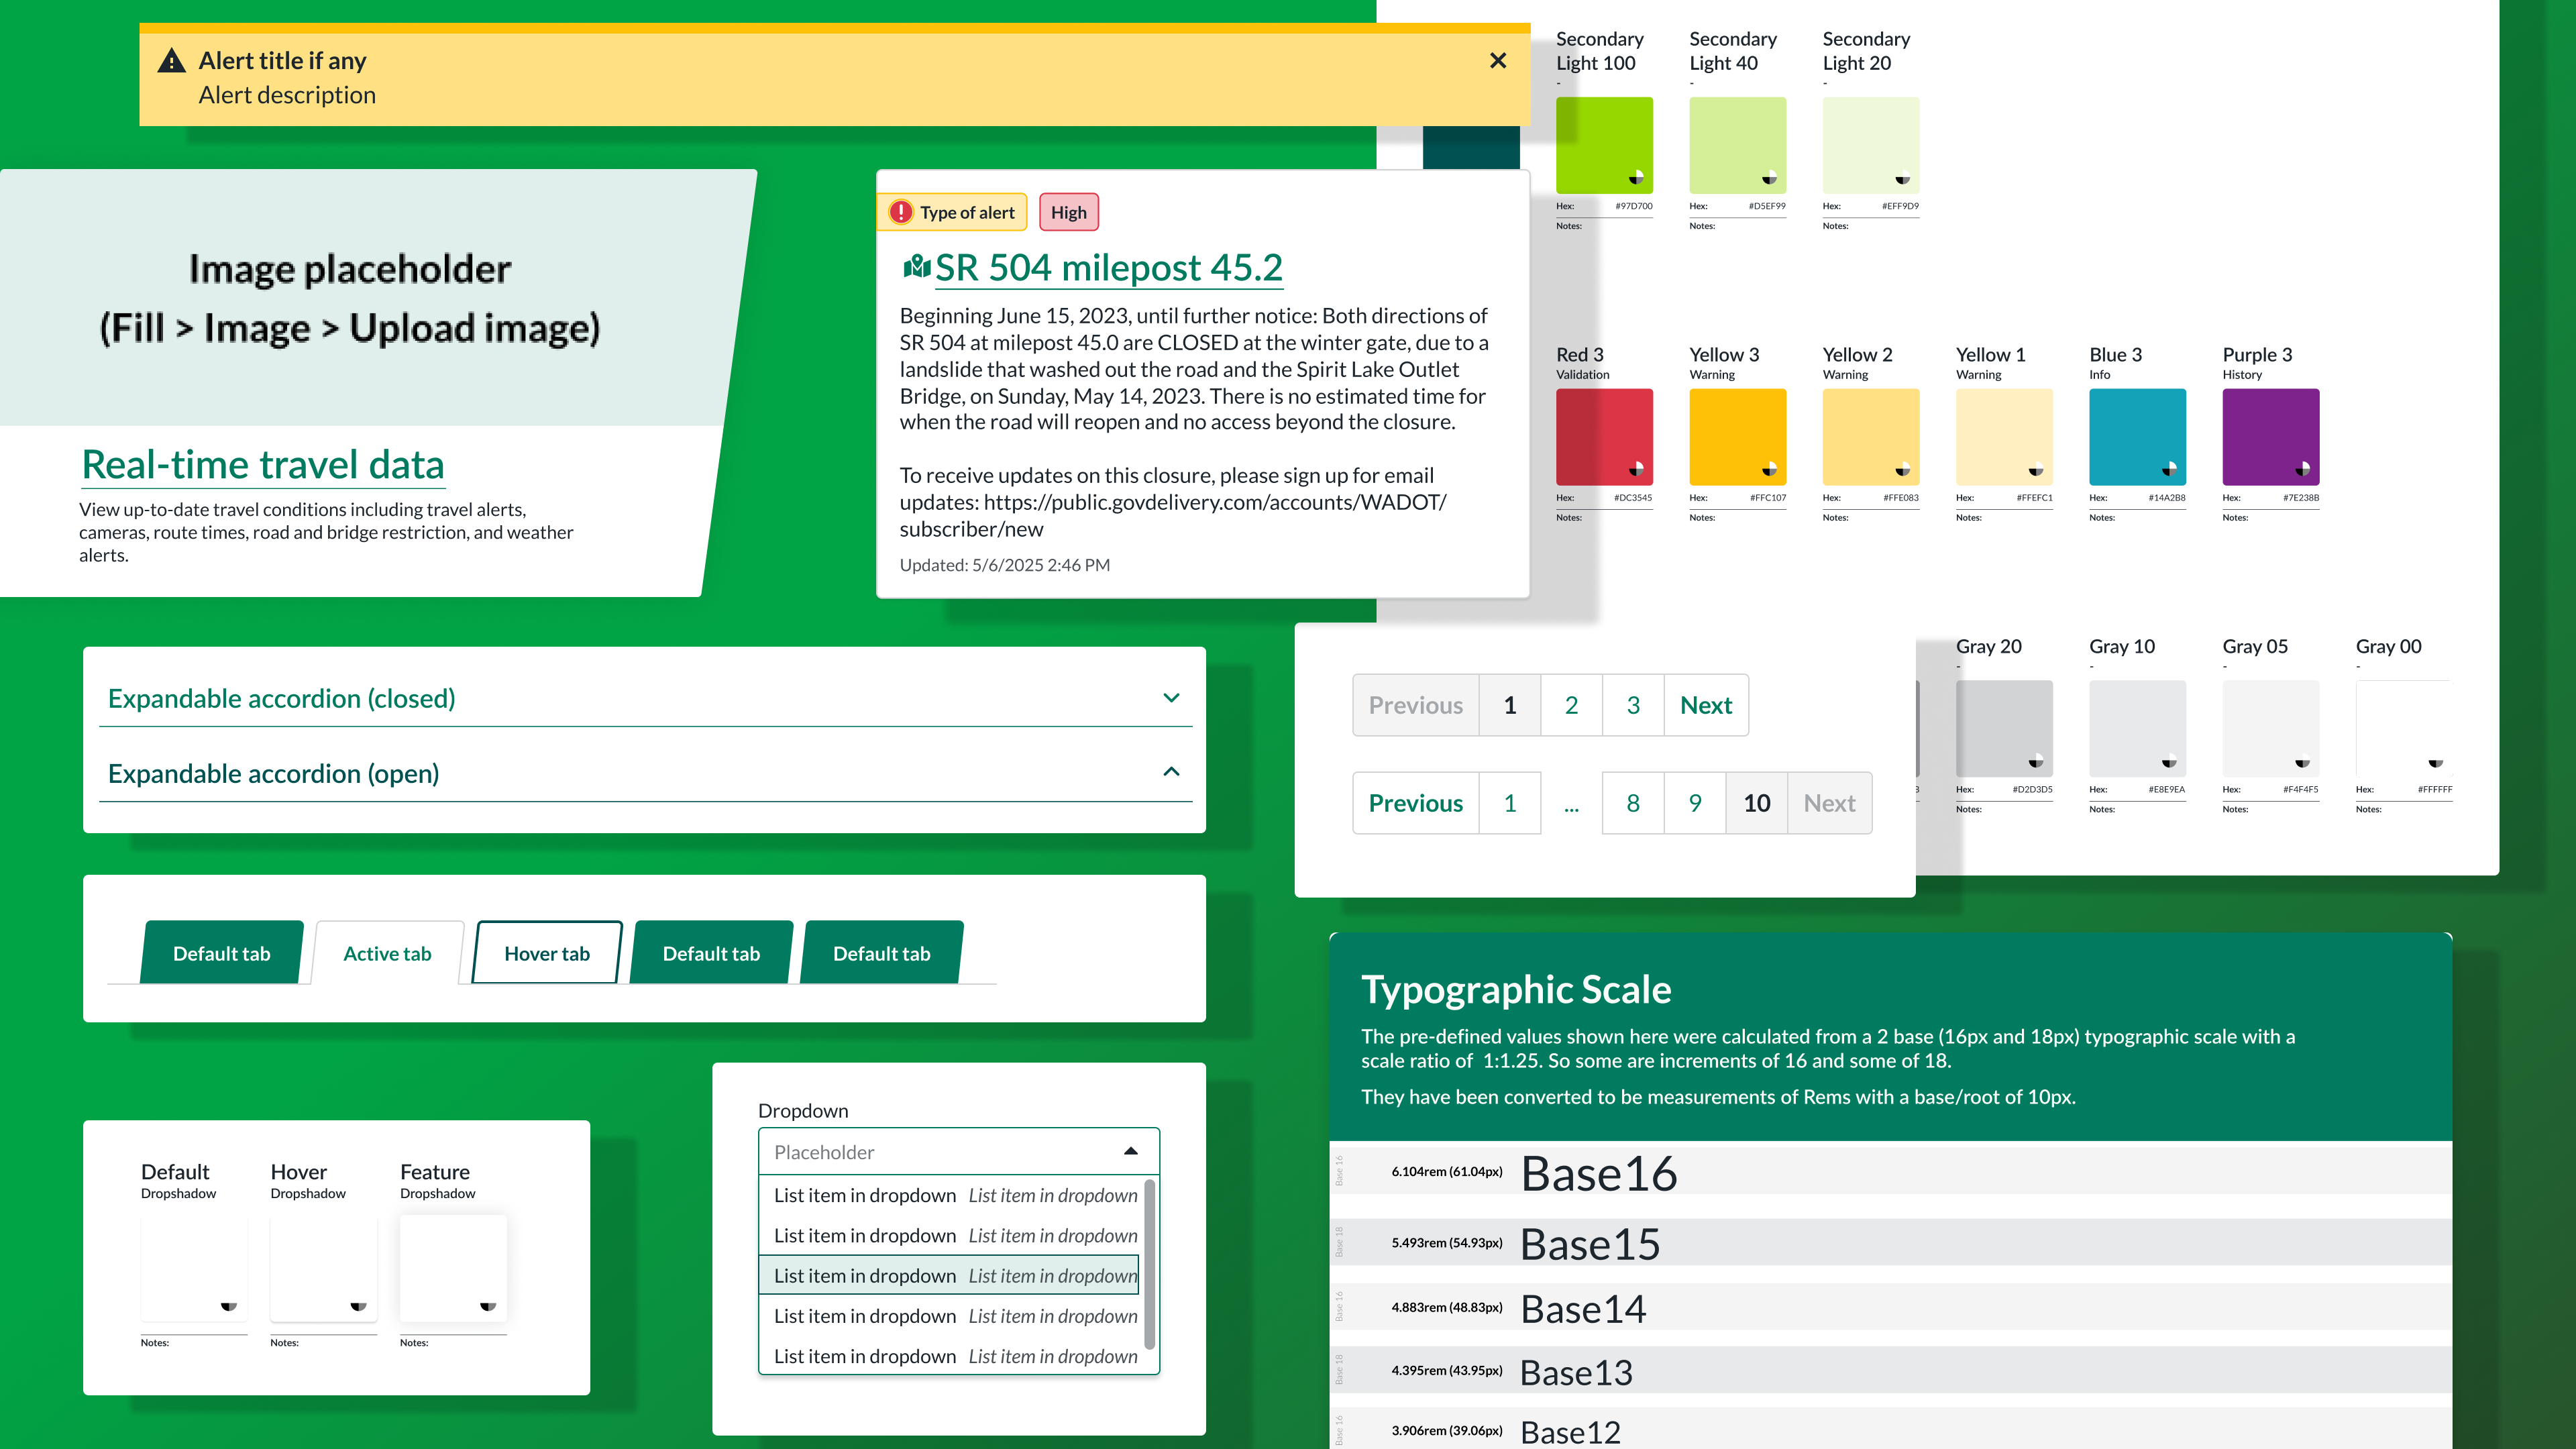Select the Purple 3 color swatch
The width and height of the screenshot is (2576, 1449).
click(2270, 437)
